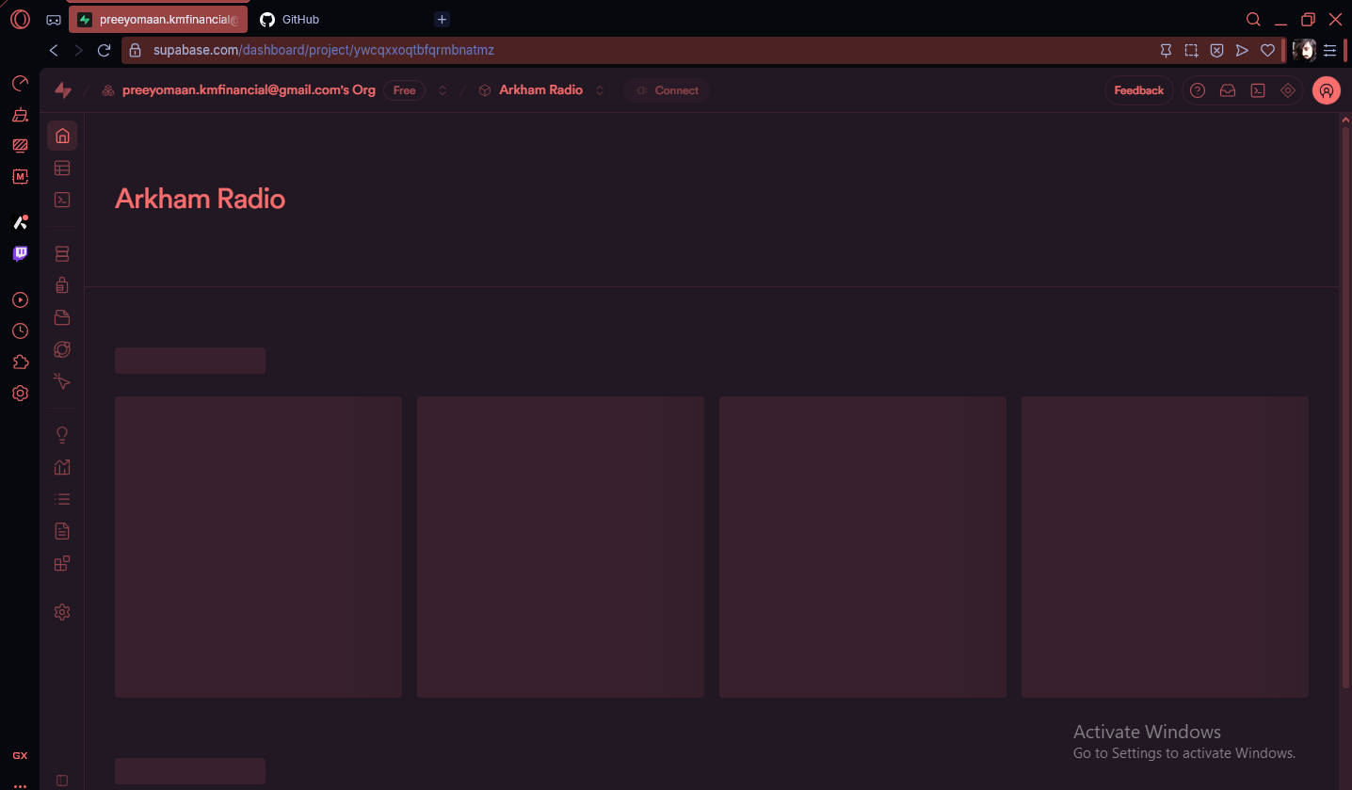This screenshot has width=1352, height=790.
Task: Open GX Corner gamepad icon
Action: 54,19
